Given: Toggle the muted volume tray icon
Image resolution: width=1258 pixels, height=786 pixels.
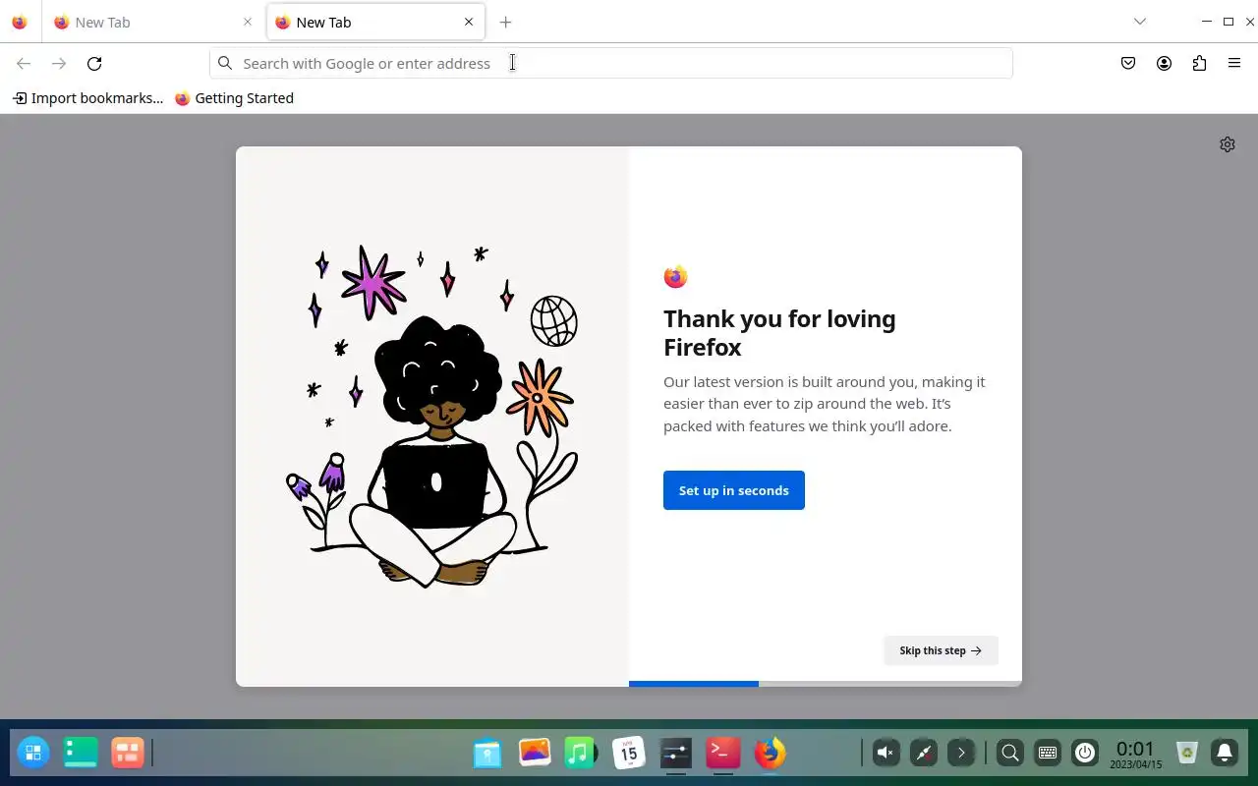Looking at the screenshot, I should 886,754.
